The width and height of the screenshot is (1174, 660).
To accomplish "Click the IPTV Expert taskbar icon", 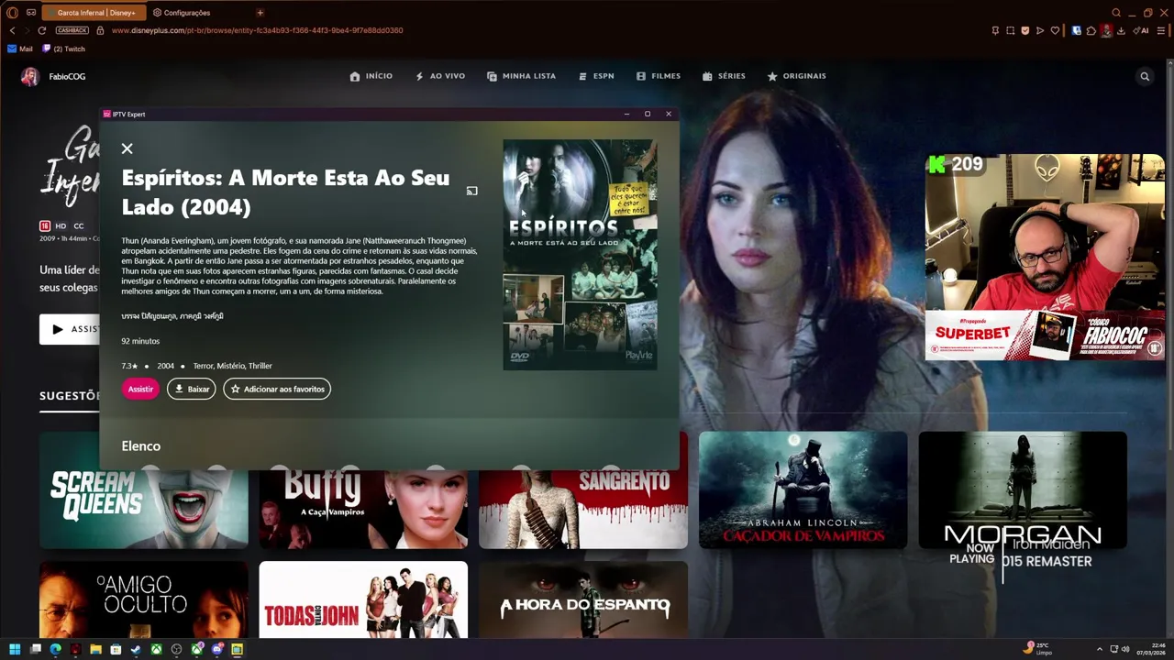I will [x=237, y=649].
